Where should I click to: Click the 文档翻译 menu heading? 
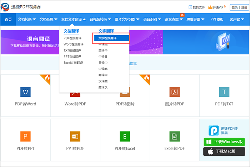71,31
